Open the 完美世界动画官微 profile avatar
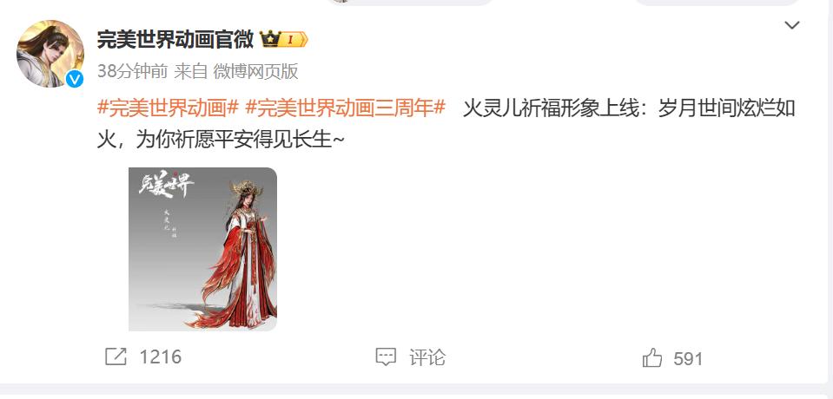Image resolution: width=833 pixels, height=399 pixels. point(50,54)
